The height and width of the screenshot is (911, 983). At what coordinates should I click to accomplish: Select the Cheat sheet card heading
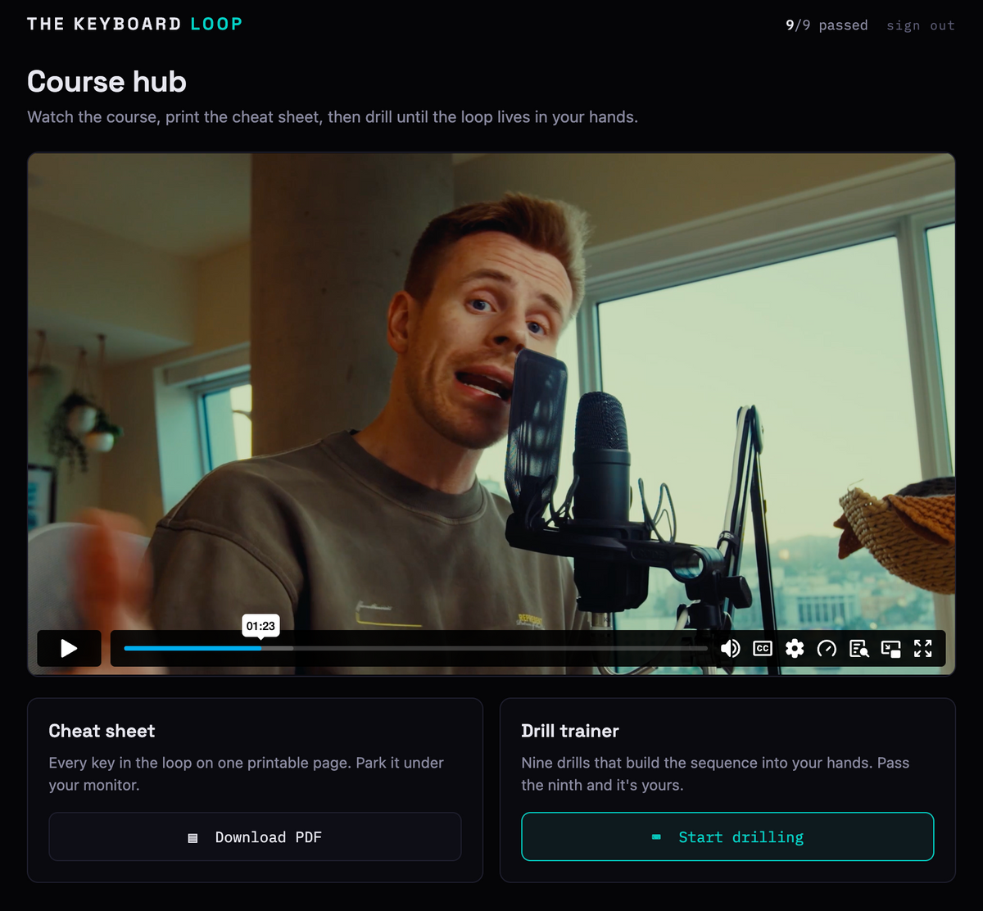(x=102, y=731)
